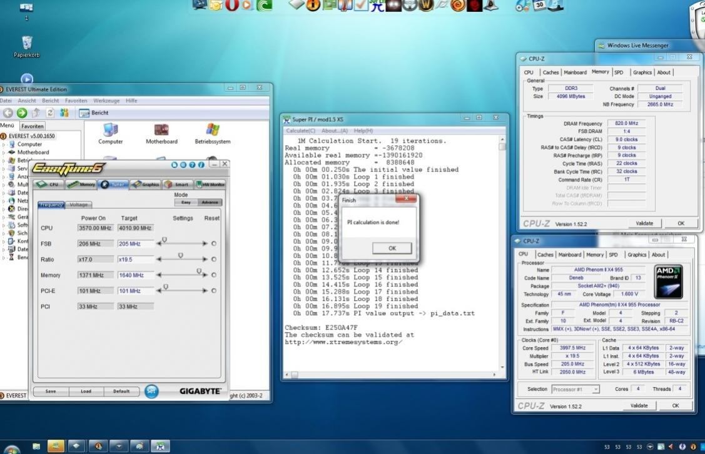
Task: Switch EasyTune6 mode to Advance
Action: click(x=210, y=202)
